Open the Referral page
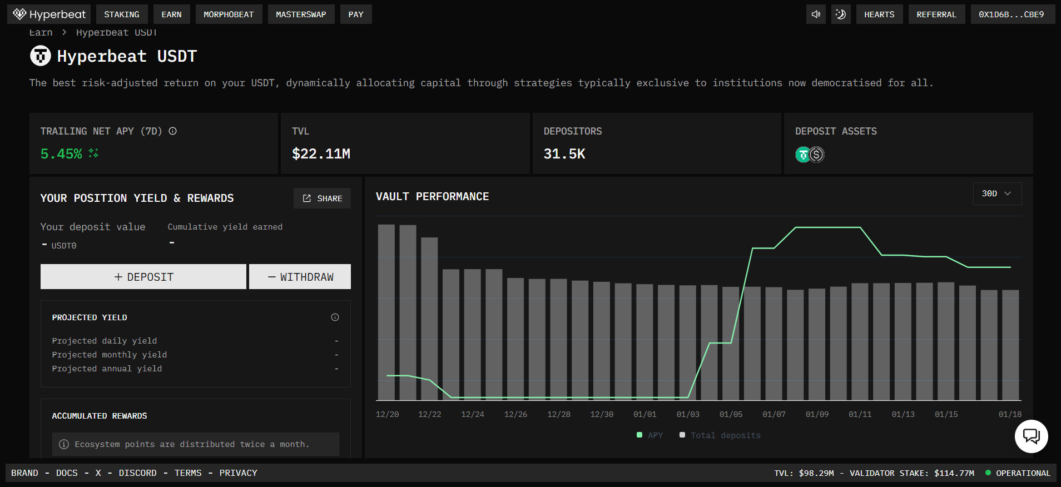Viewport: 1061px width, 487px height. click(936, 14)
